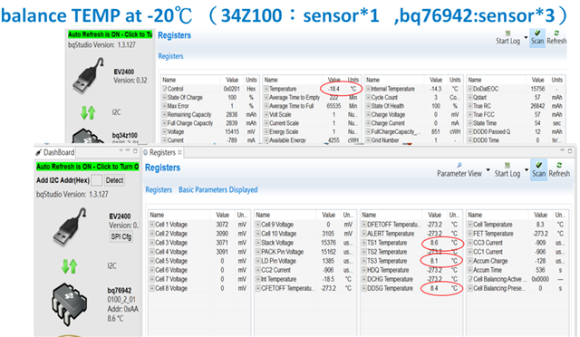
Task: Click the Refresh icon in lower Registers toolbar
Action: (559, 165)
